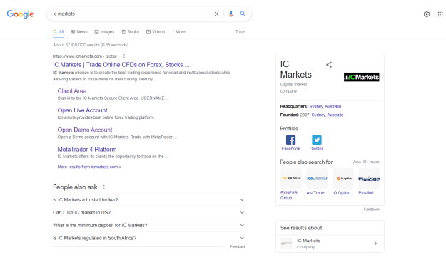Share the IC Markets knowledge panel
446x262 pixels.
pos(329,65)
